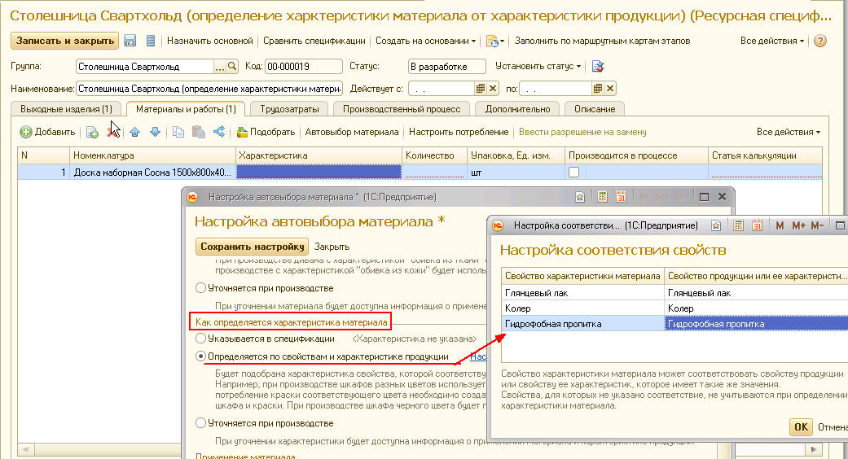Switch to Выходные изделия (1) tab
This screenshot has width=848, height=459.
[66, 109]
